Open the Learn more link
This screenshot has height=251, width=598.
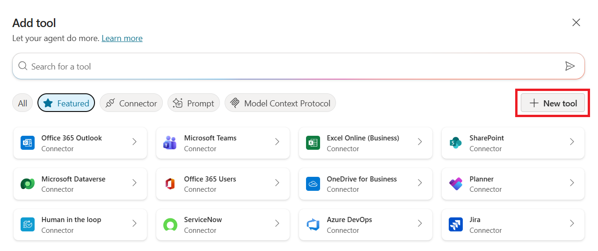tap(122, 38)
